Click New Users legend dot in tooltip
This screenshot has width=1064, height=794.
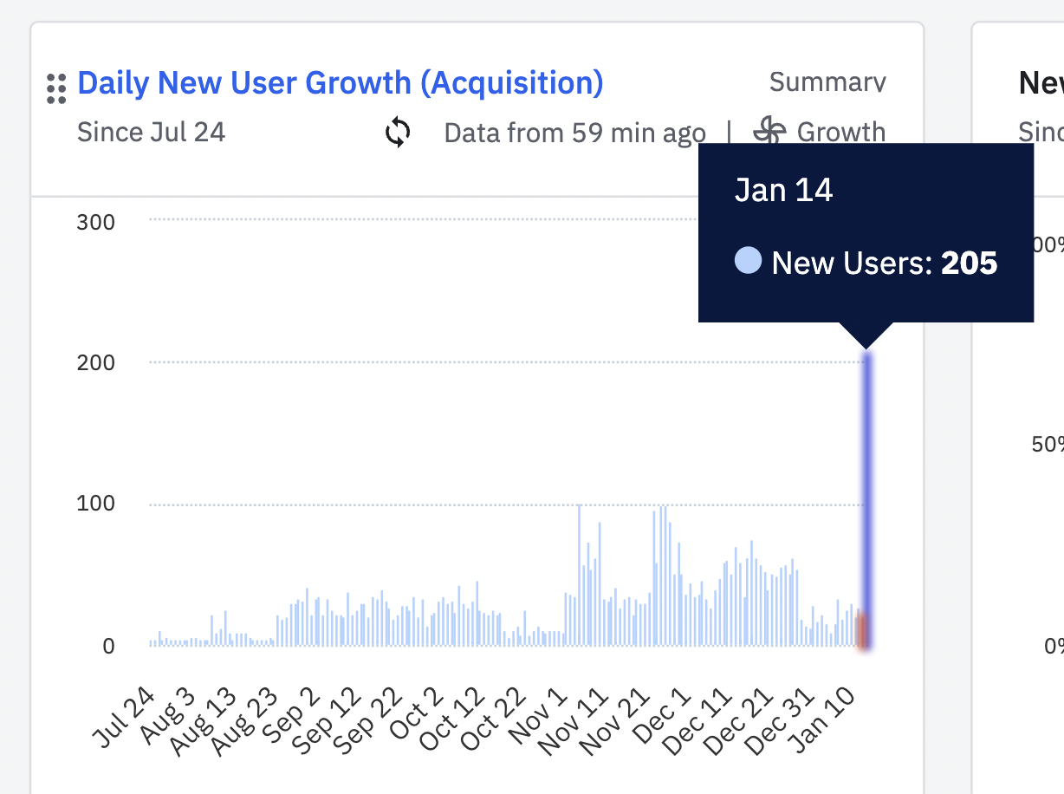748,261
